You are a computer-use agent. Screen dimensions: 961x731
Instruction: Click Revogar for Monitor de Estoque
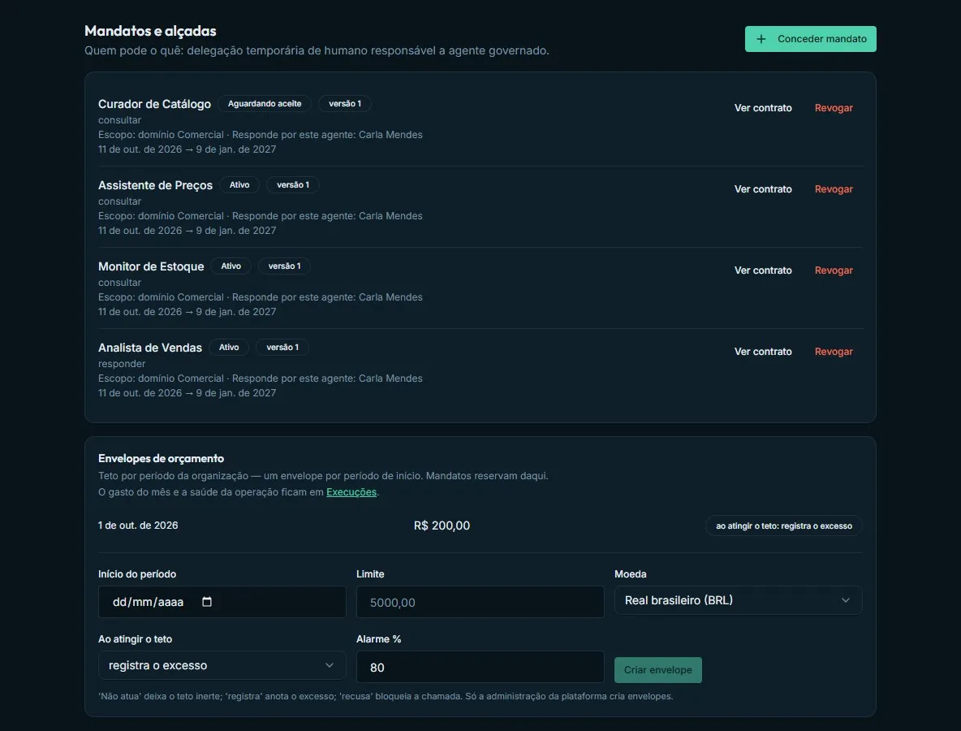tap(834, 270)
